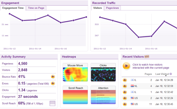Click the help icon beside Last Visited
Screen dimensions: 177x109
click(x=171, y=74)
